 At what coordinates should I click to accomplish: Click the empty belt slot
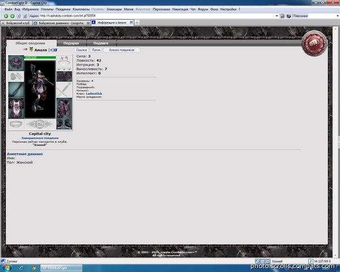click(16, 124)
